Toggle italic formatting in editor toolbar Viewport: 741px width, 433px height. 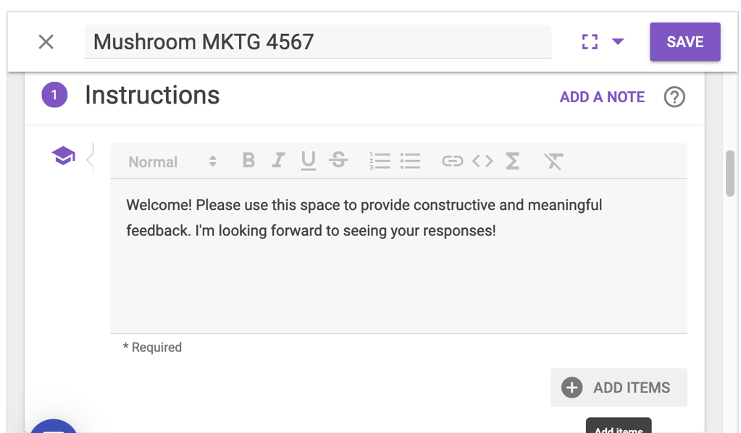click(278, 161)
